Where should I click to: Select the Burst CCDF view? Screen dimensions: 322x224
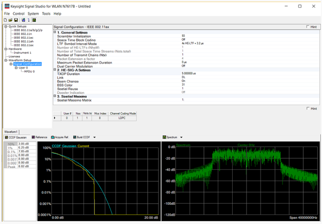point(82,137)
